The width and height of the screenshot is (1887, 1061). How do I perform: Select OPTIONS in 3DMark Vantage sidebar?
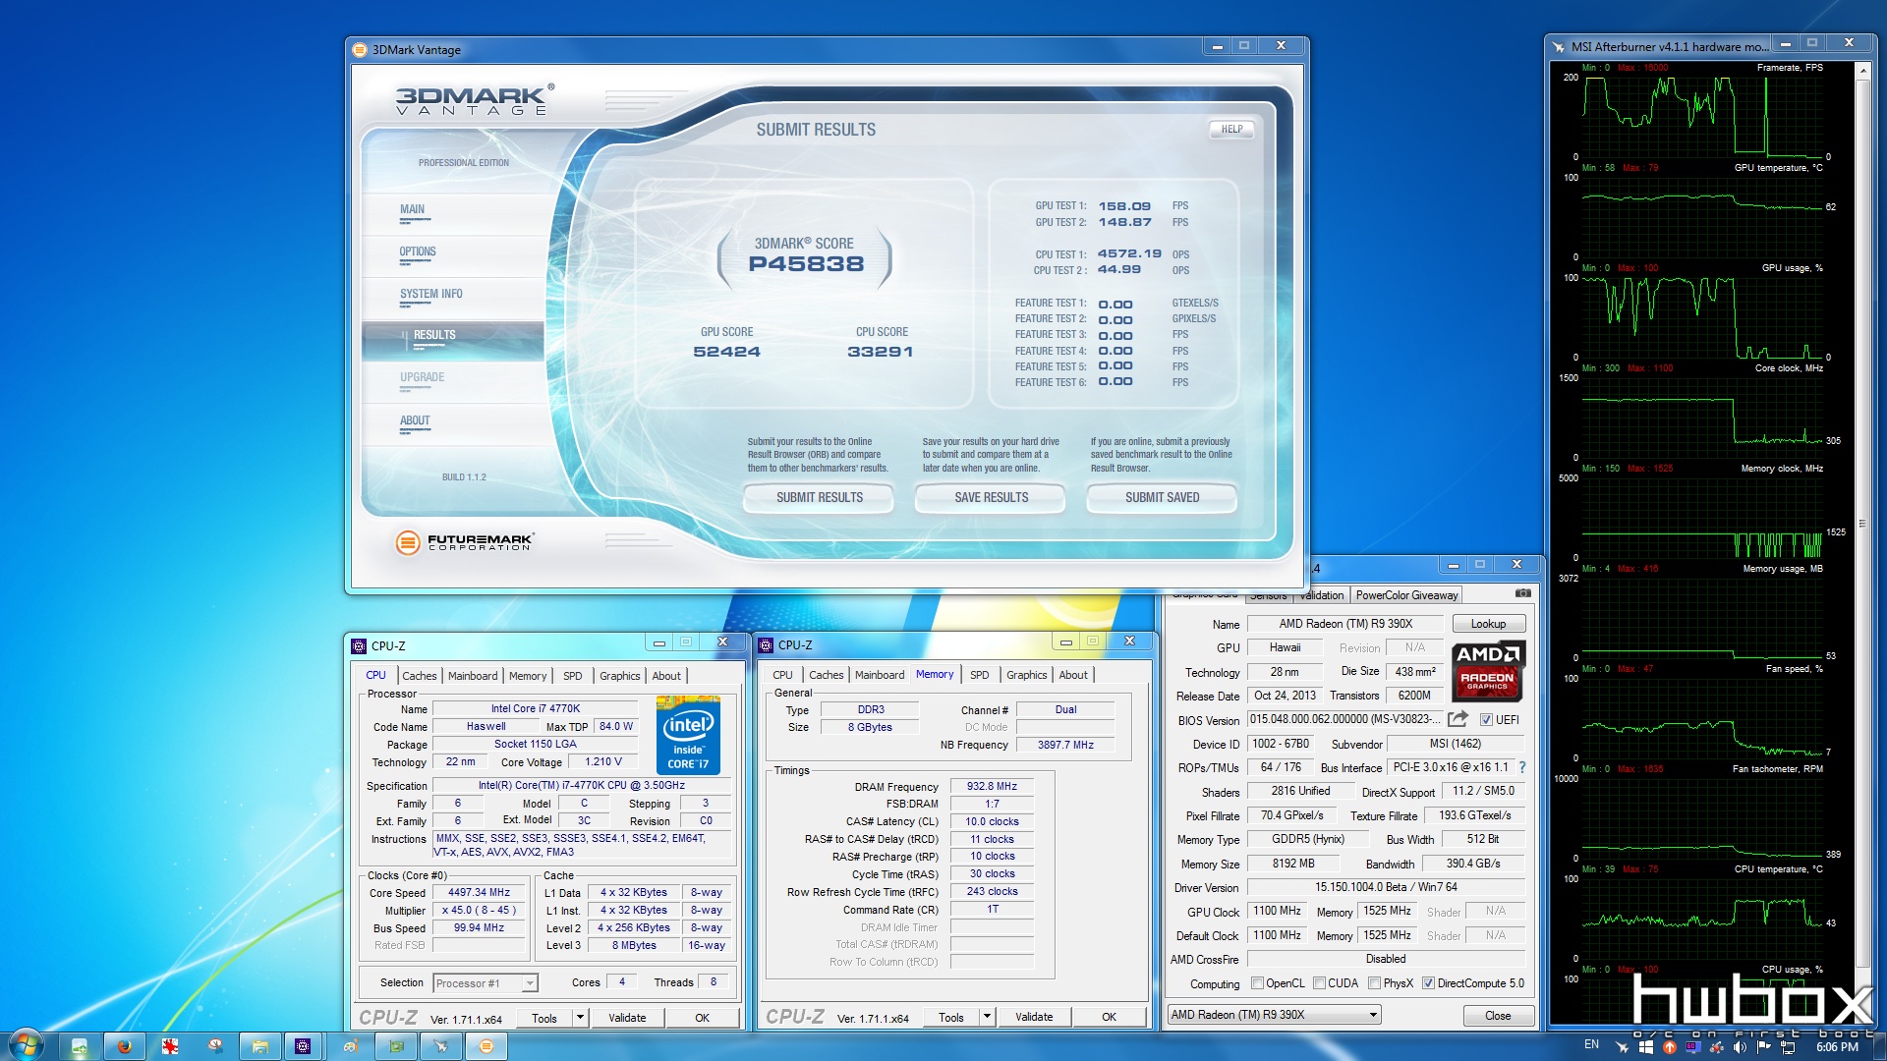418,252
